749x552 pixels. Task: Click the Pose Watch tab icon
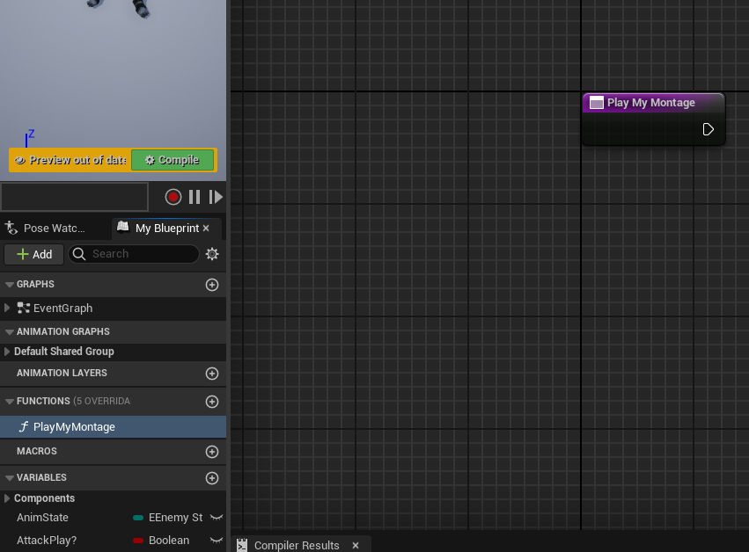coord(11,228)
